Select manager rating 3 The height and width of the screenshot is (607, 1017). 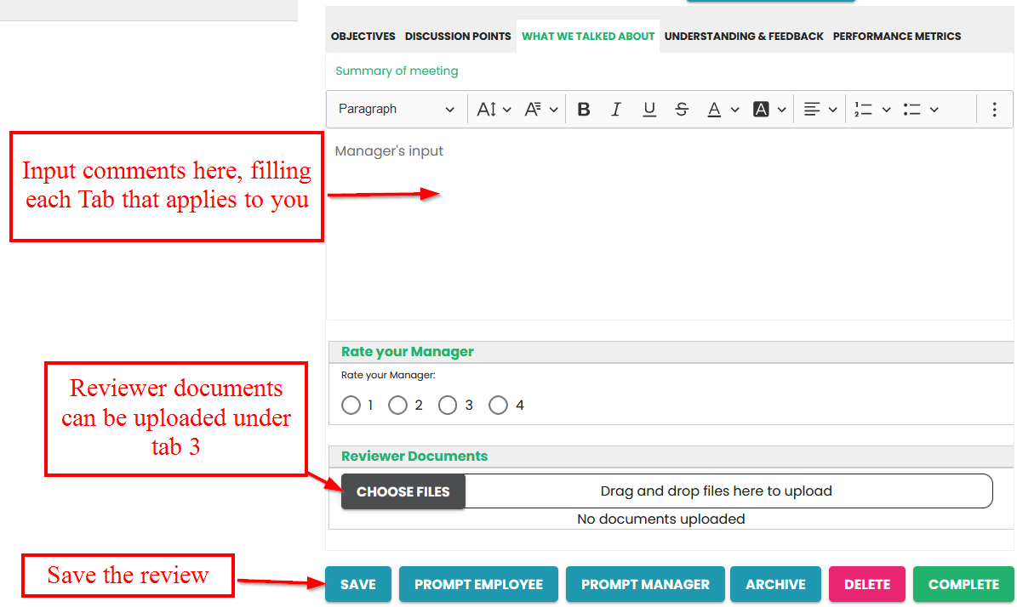[448, 406]
